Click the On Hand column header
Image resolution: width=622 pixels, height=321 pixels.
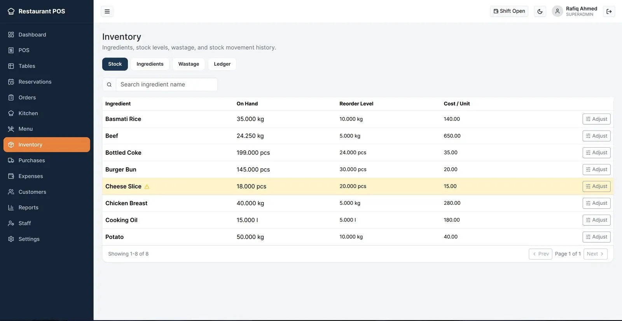[x=247, y=104]
